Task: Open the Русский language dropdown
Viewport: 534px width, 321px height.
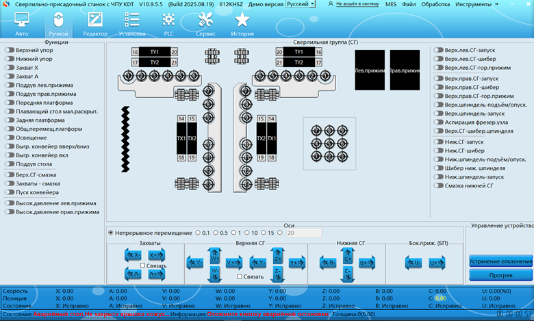Action: point(301,4)
